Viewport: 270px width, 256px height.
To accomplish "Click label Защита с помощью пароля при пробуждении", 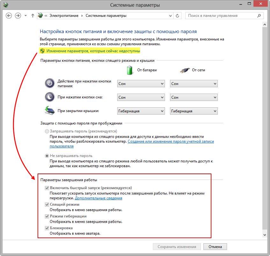I will pos(81,123).
